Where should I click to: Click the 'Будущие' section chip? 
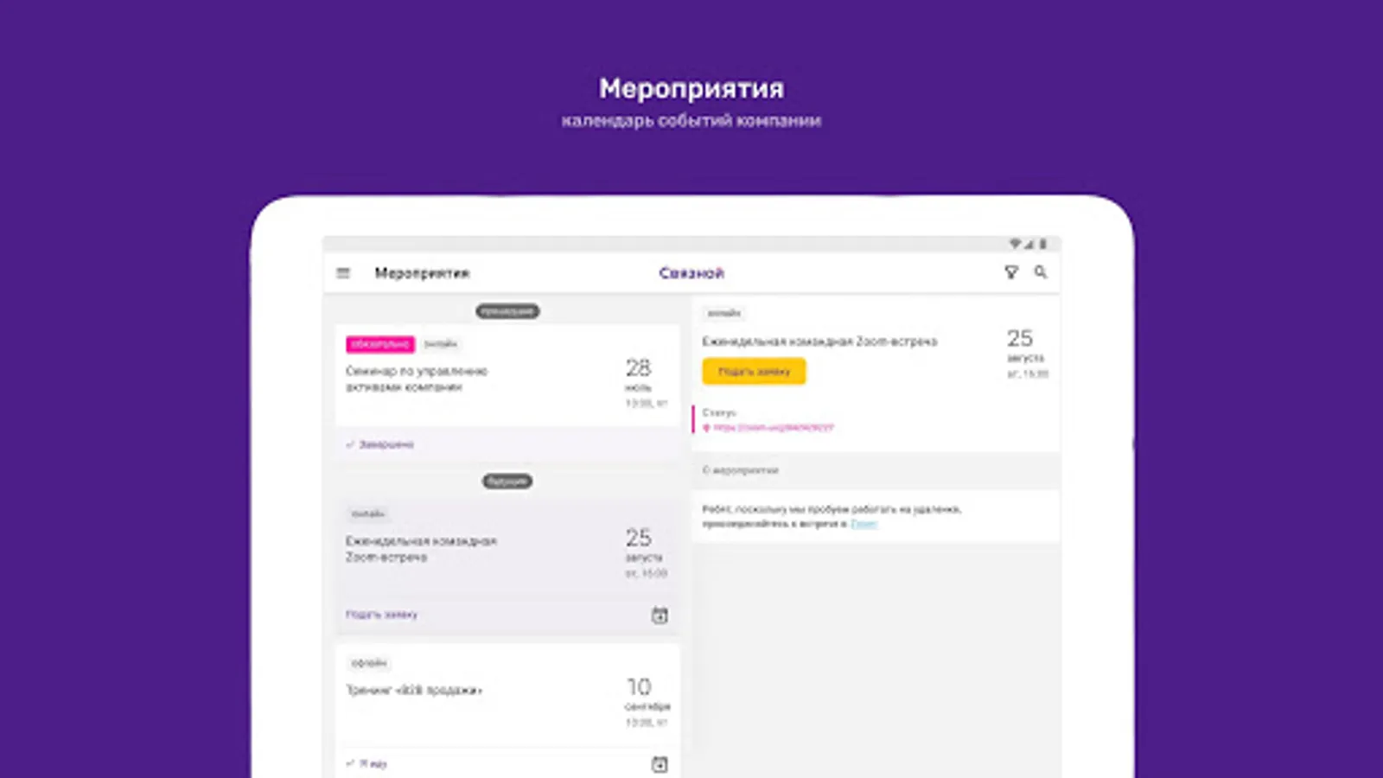[x=507, y=481]
